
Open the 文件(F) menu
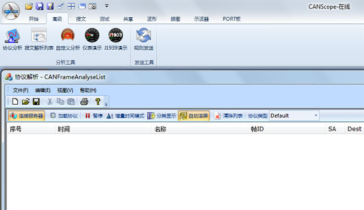click(21, 90)
